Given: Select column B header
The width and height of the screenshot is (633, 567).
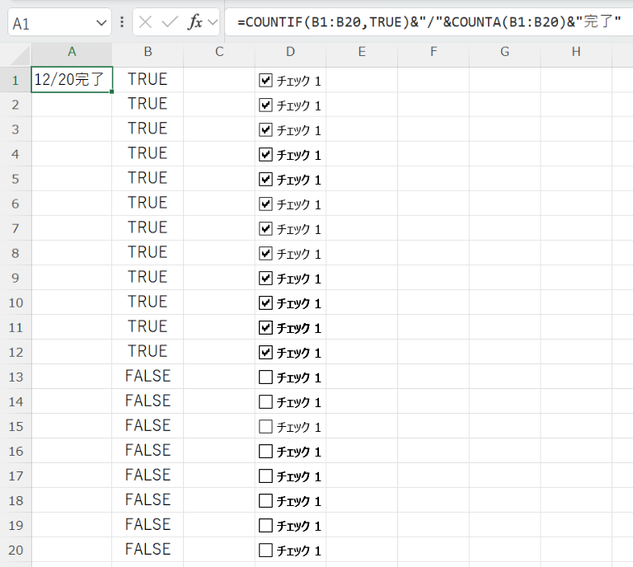Looking at the screenshot, I should click(x=148, y=53).
